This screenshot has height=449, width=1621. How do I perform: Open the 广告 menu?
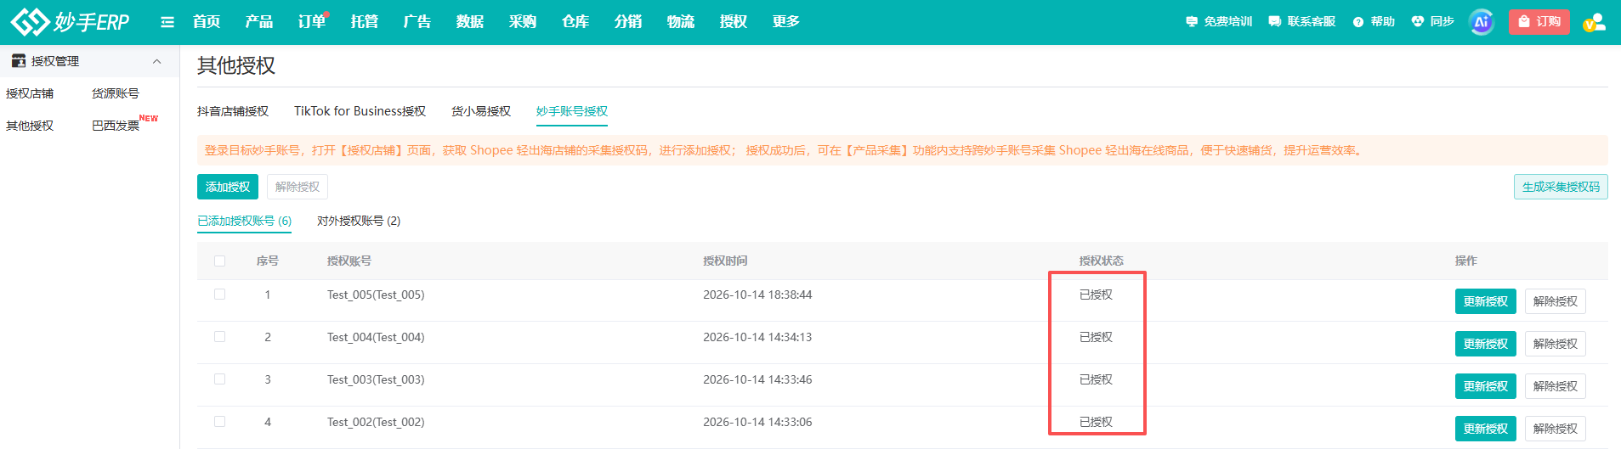[417, 22]
